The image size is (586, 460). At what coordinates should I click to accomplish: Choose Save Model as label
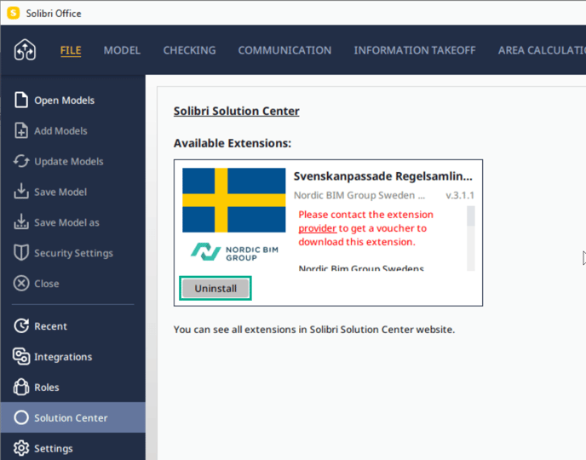pyautogui.click(x=67, y=222)
